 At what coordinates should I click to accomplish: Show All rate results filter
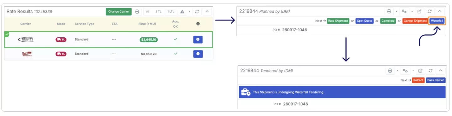[x=148, y=12]
